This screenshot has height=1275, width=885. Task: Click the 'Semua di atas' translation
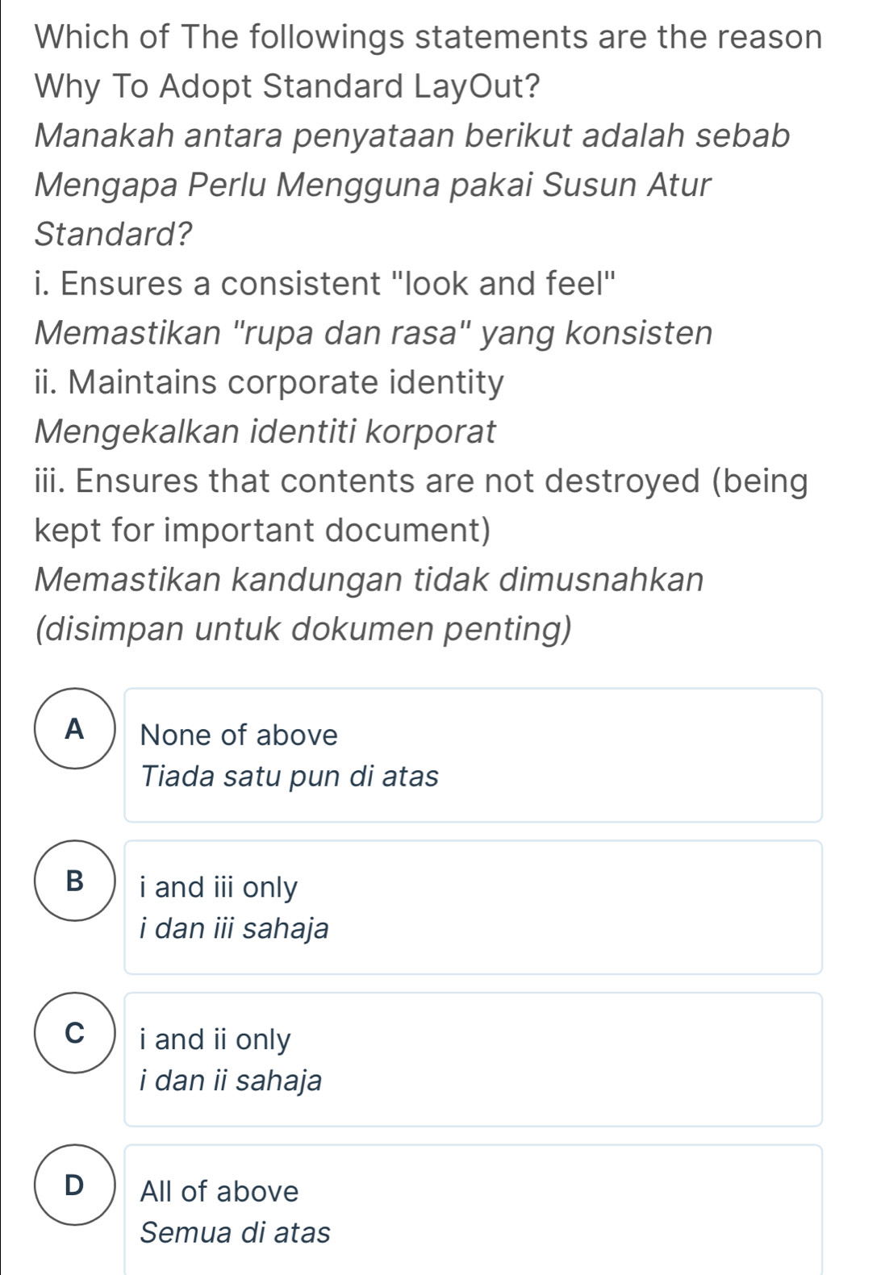point(235,1233)
